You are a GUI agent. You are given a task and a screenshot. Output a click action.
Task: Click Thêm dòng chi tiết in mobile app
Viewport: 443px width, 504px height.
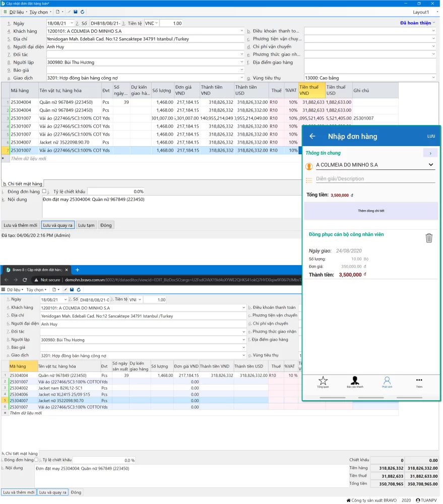point(371,211)
